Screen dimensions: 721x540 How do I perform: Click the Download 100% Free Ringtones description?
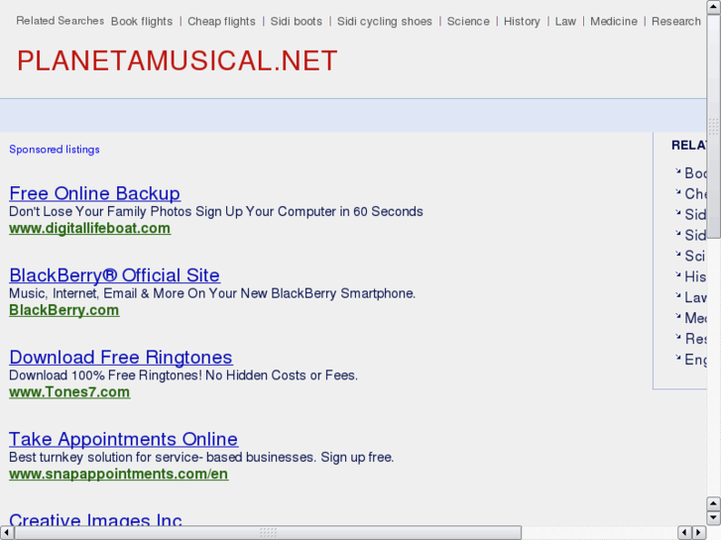[x=183, y=375]
